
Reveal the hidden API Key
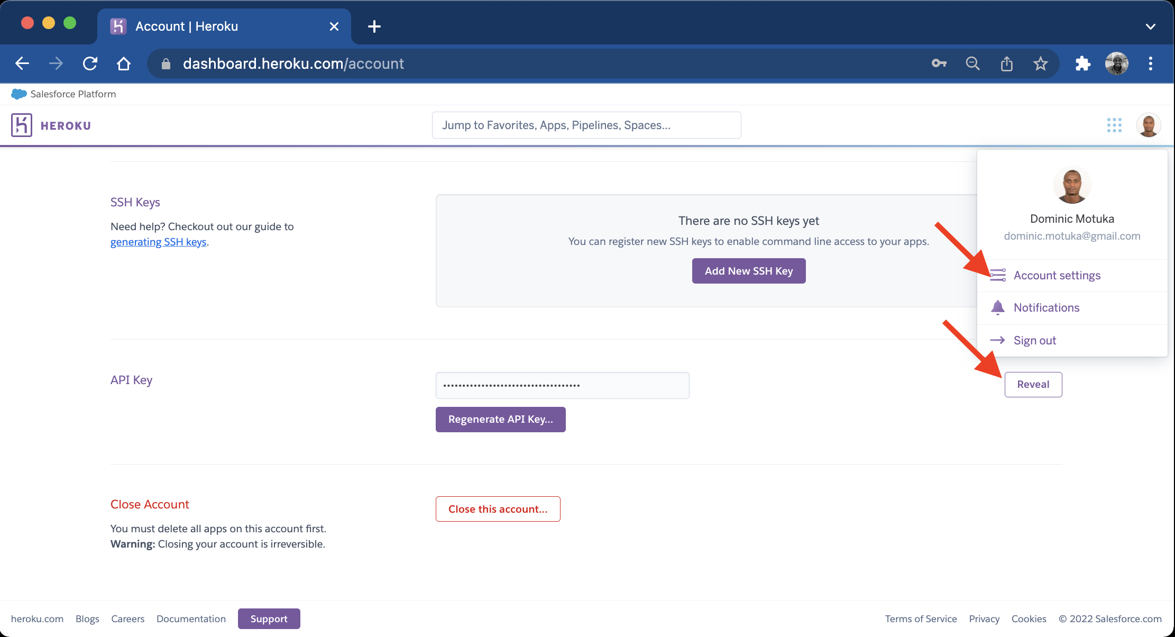click(x=1033, y=384)
